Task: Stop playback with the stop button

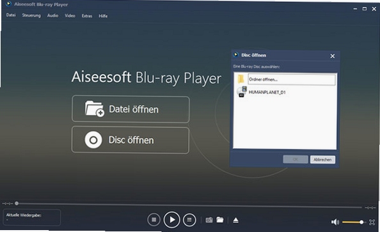Action: coord(154,220)
